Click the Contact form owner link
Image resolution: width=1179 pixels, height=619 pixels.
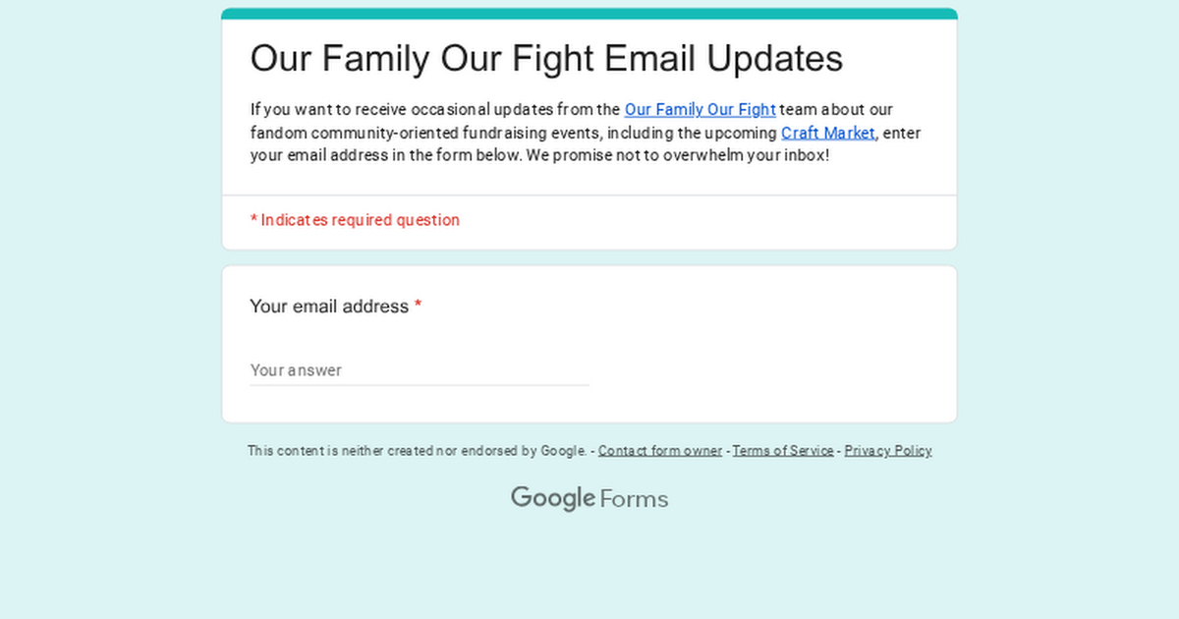point(659,451)
